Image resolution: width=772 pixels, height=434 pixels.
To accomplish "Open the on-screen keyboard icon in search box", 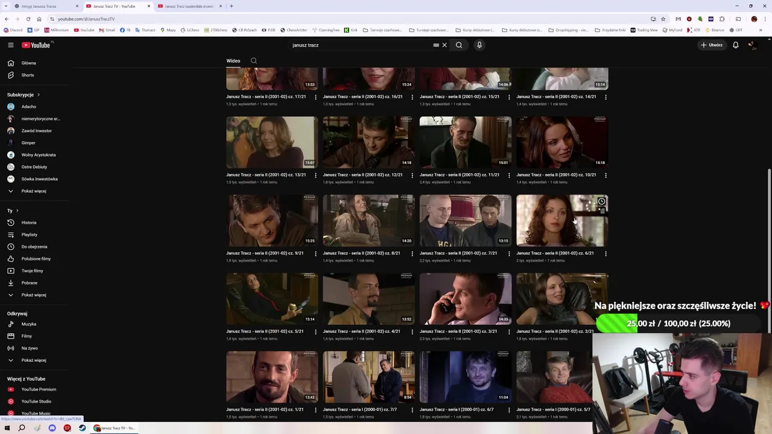I will coord(436,45).
